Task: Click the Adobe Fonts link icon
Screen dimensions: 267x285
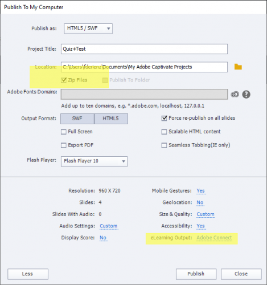Action: (235, 94)
